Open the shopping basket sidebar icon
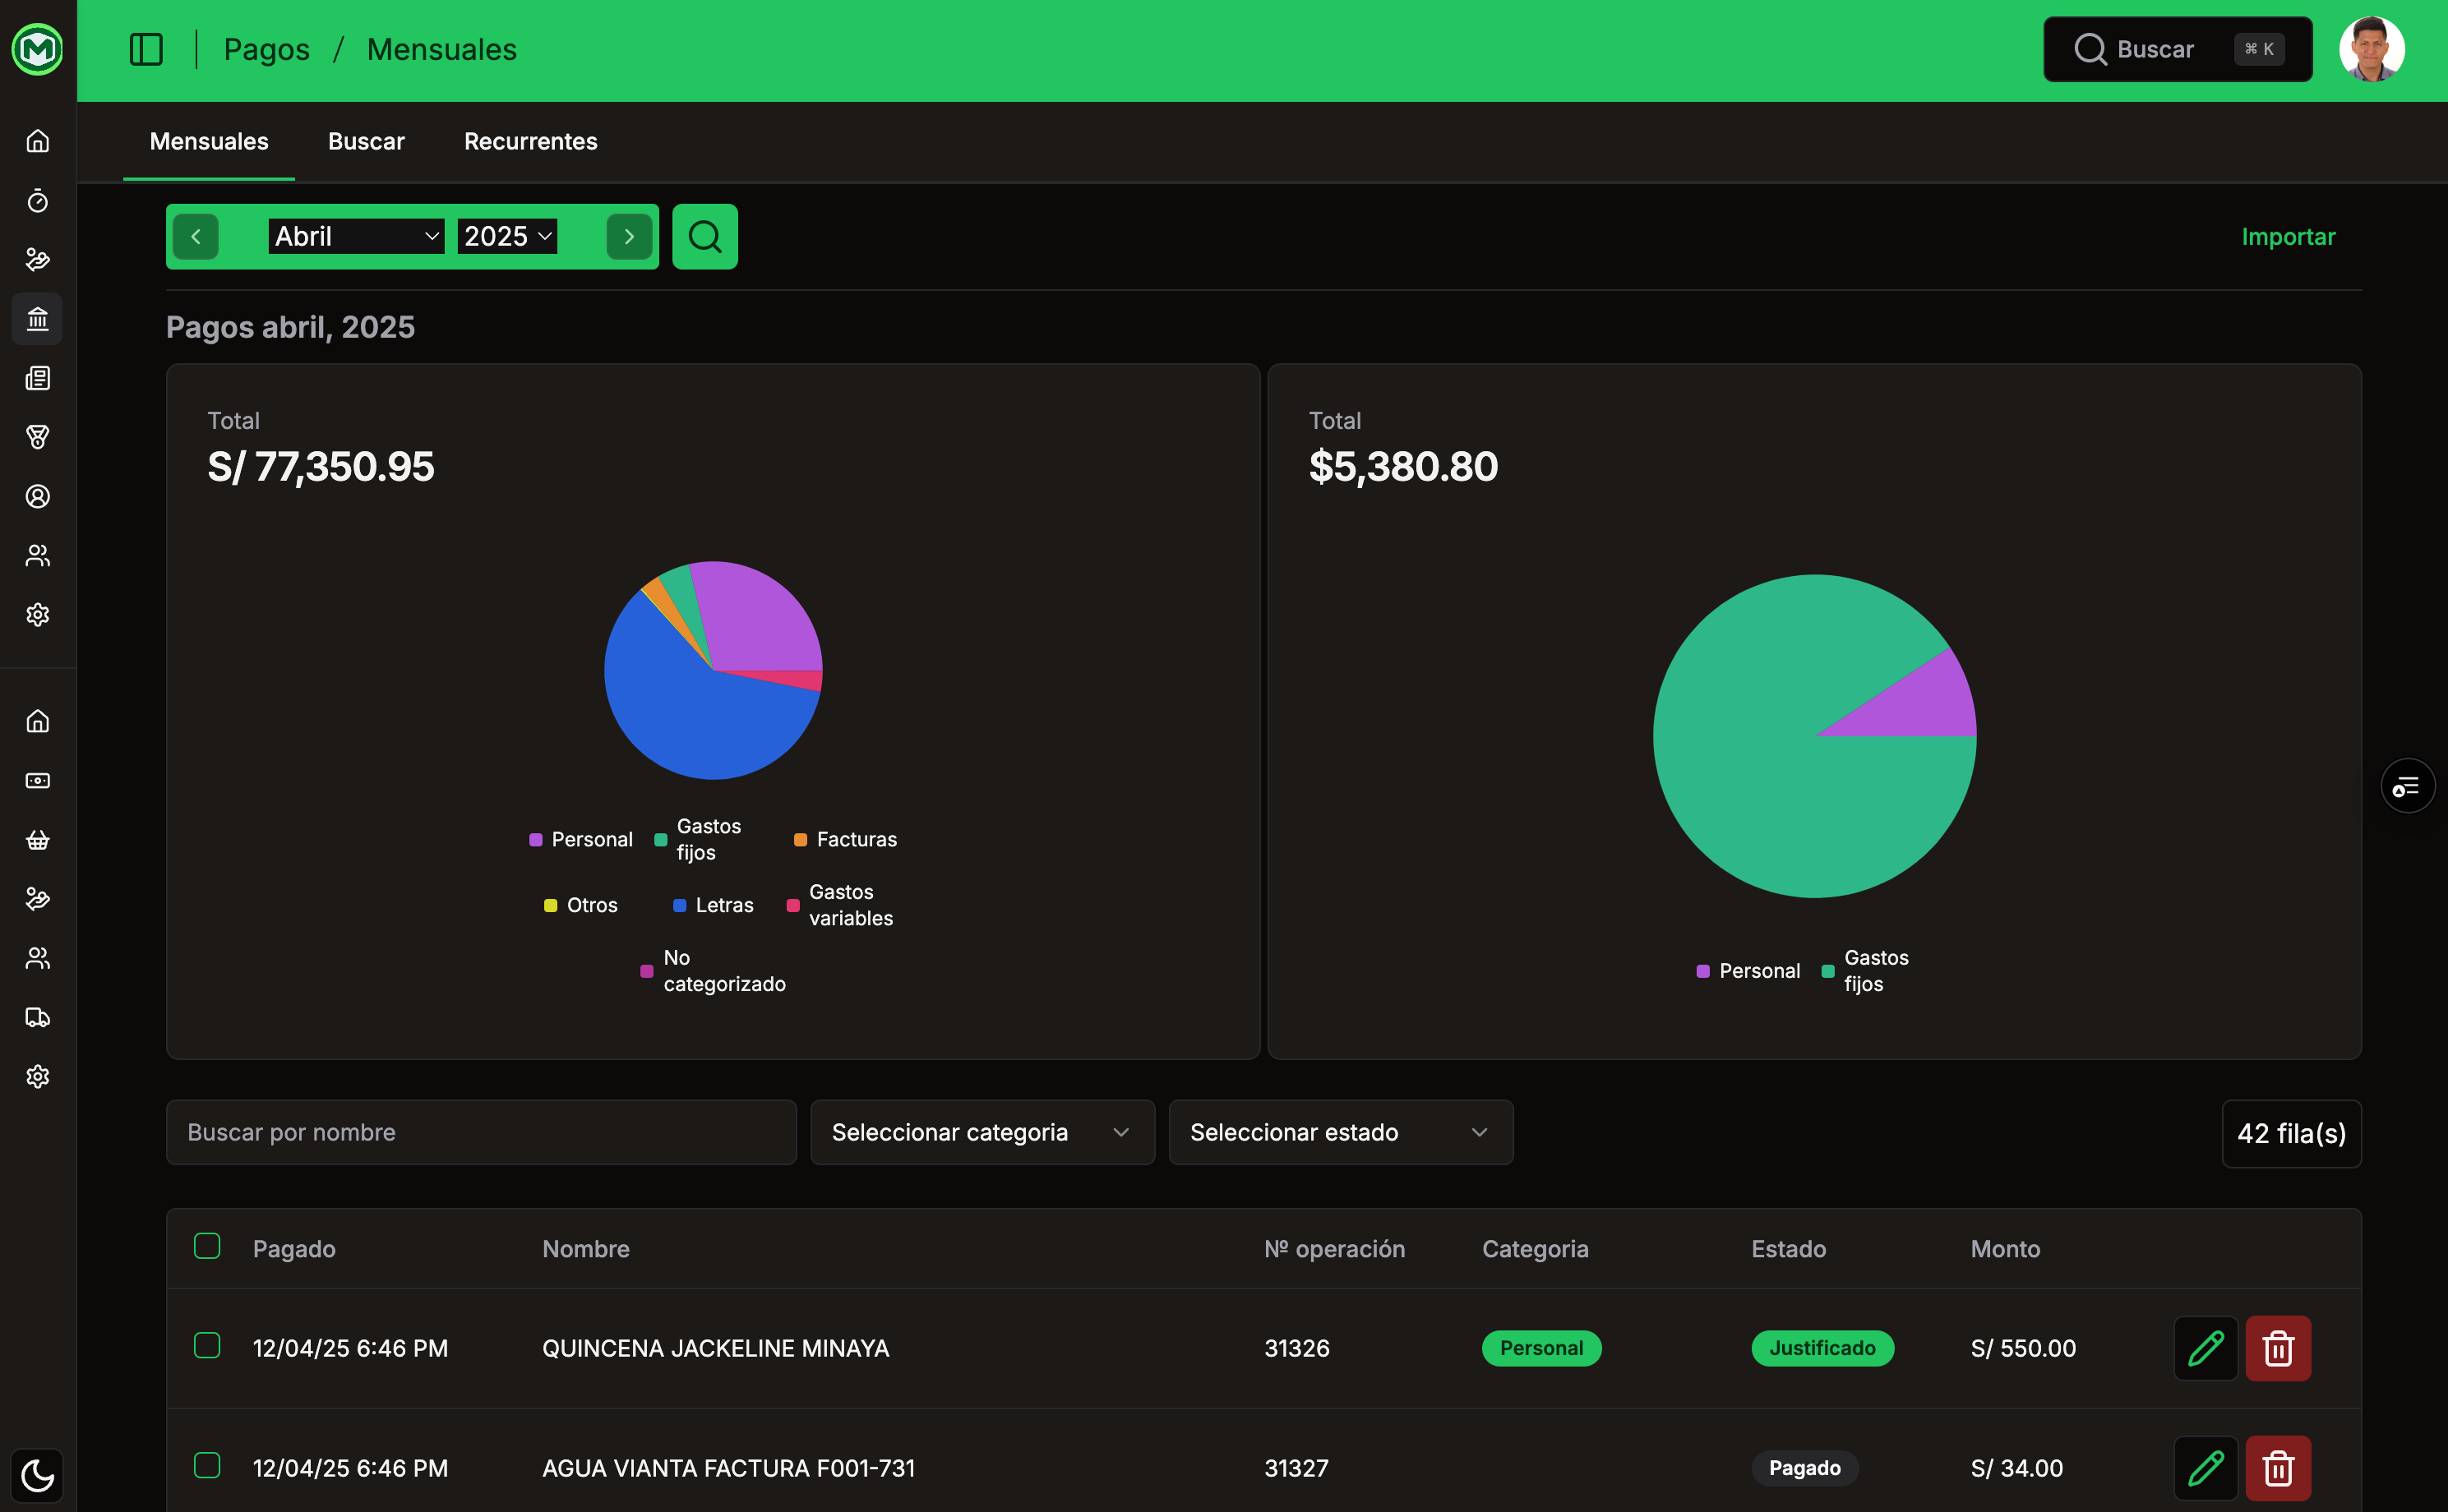Viewport: 2448px width, 1512px height. coord(38,840)
